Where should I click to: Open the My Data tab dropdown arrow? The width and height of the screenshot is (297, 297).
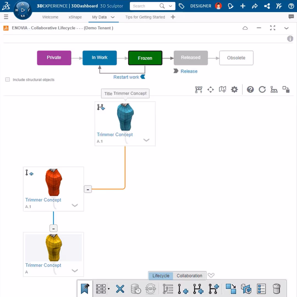point(113,17)
